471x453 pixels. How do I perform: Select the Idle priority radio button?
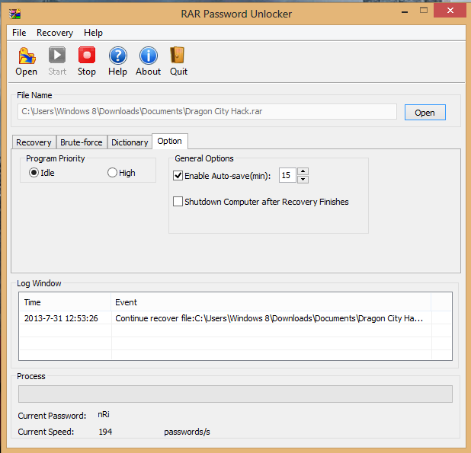click(x=34, y=173)
